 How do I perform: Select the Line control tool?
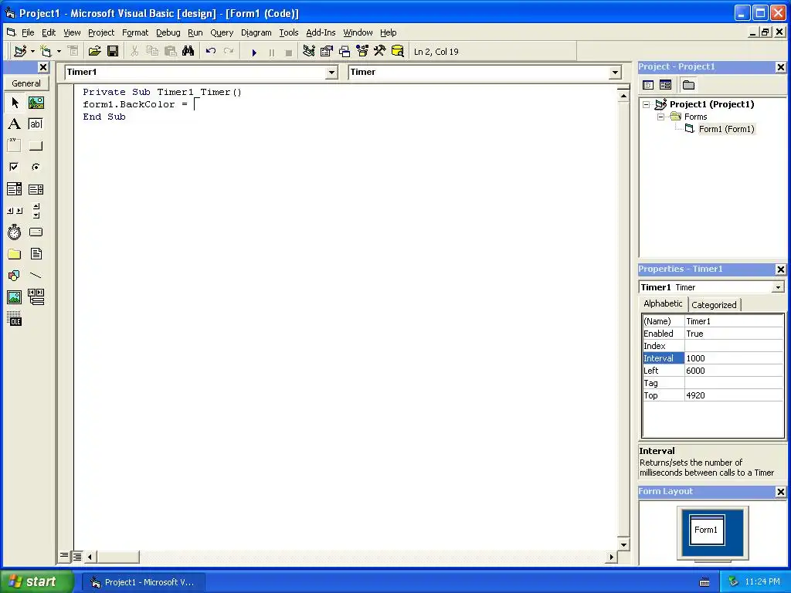point(36,276)
